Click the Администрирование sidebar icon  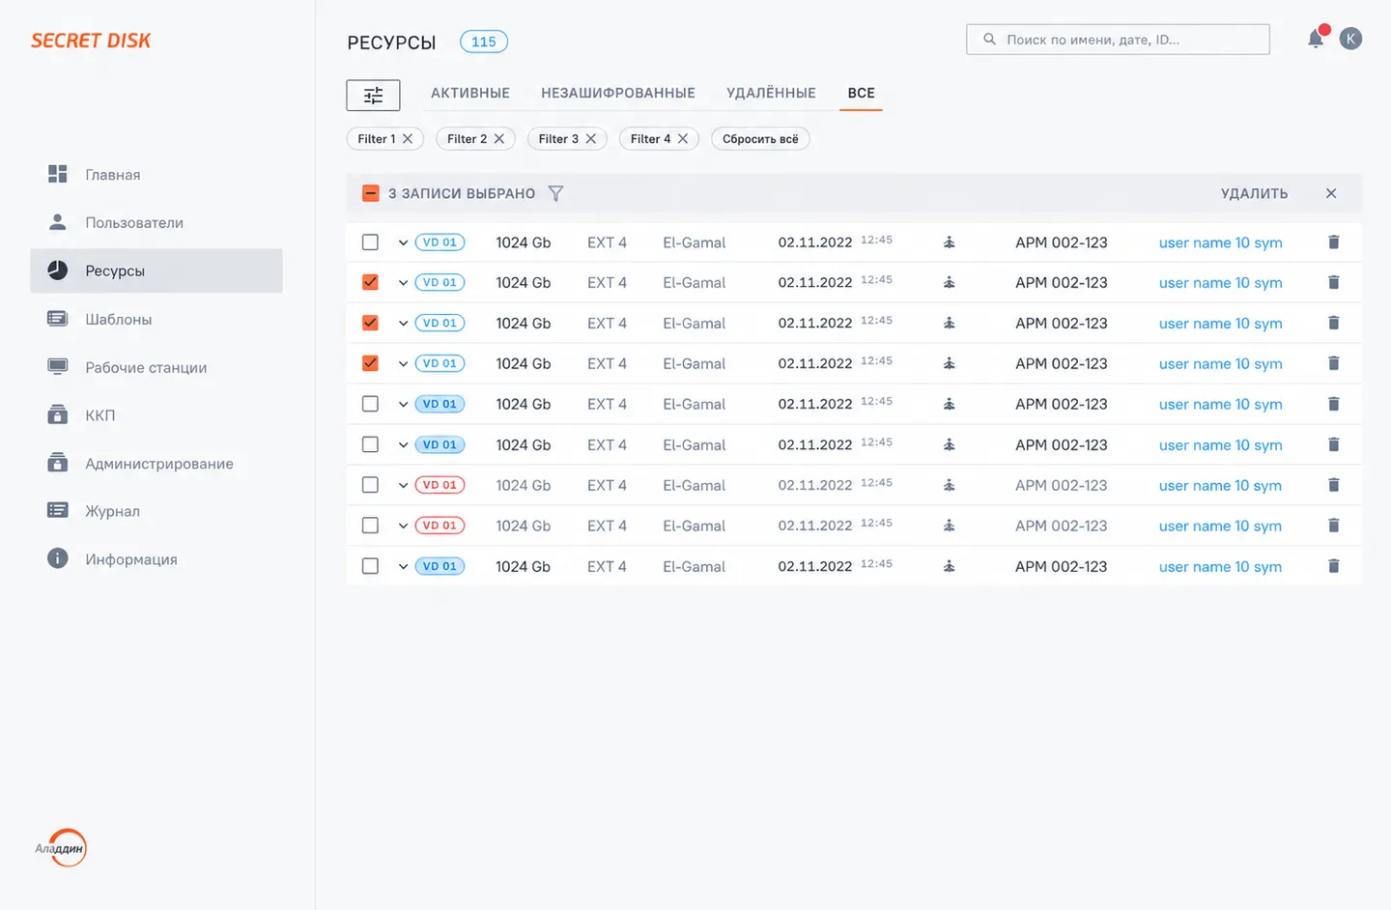[x=58, y=463]
